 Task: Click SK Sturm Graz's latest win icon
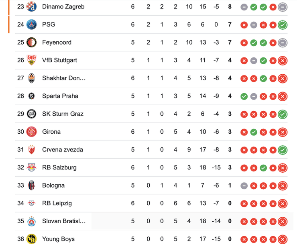pyautogui.click(x=283, y=114)
